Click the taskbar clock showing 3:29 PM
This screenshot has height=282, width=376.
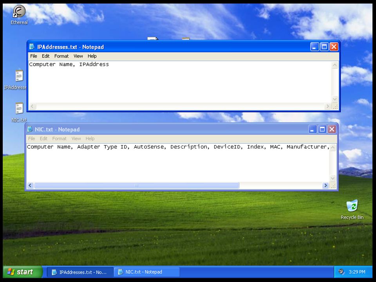tap(357, 272)
